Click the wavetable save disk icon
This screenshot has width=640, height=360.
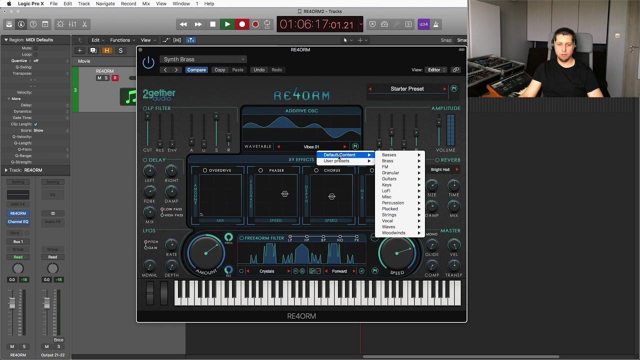[x=355, y=146]
